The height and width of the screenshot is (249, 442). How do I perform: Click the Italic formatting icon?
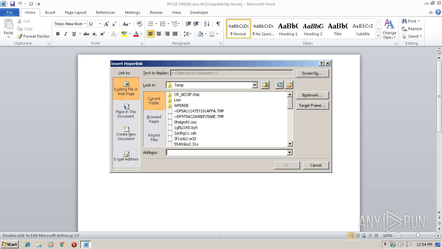[66, 34]
